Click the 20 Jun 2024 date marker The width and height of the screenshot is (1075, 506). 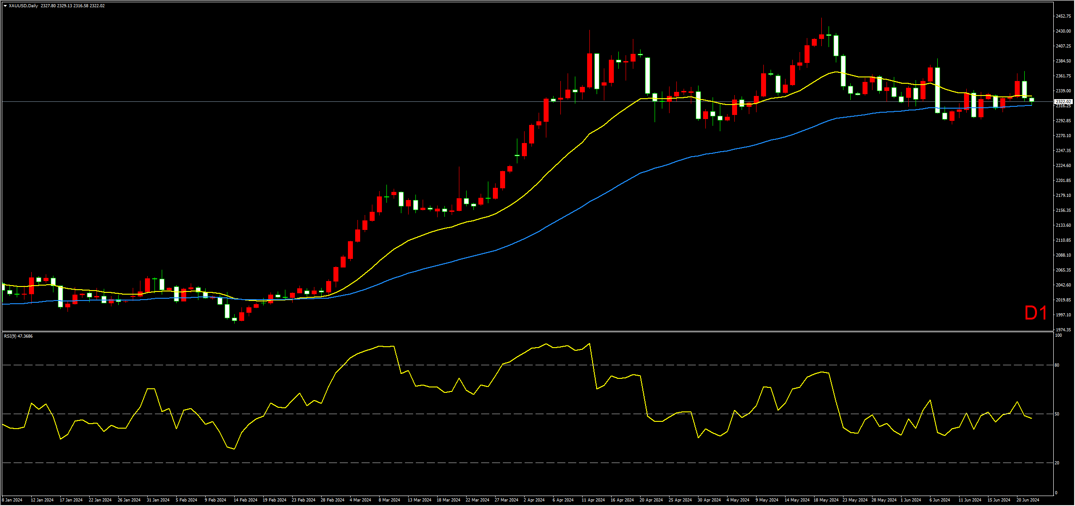coord(1027,500)
